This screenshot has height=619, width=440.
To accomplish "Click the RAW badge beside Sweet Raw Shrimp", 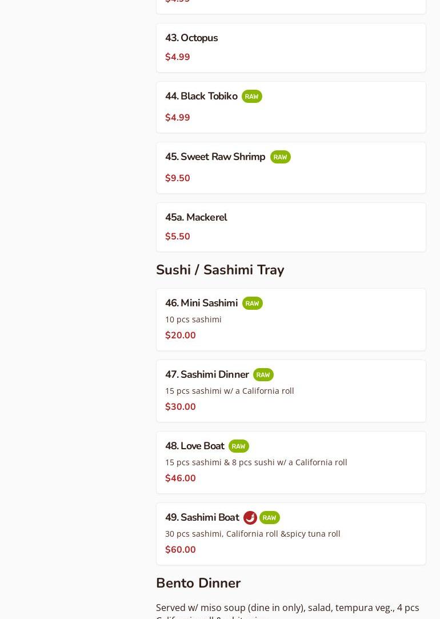I will coord(280,157).
